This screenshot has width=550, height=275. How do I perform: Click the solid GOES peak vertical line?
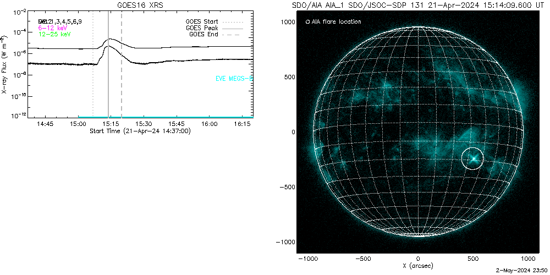click(108, 65)
